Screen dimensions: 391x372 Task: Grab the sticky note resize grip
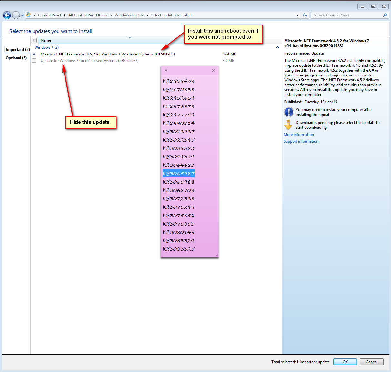click(x=217, y=256)
